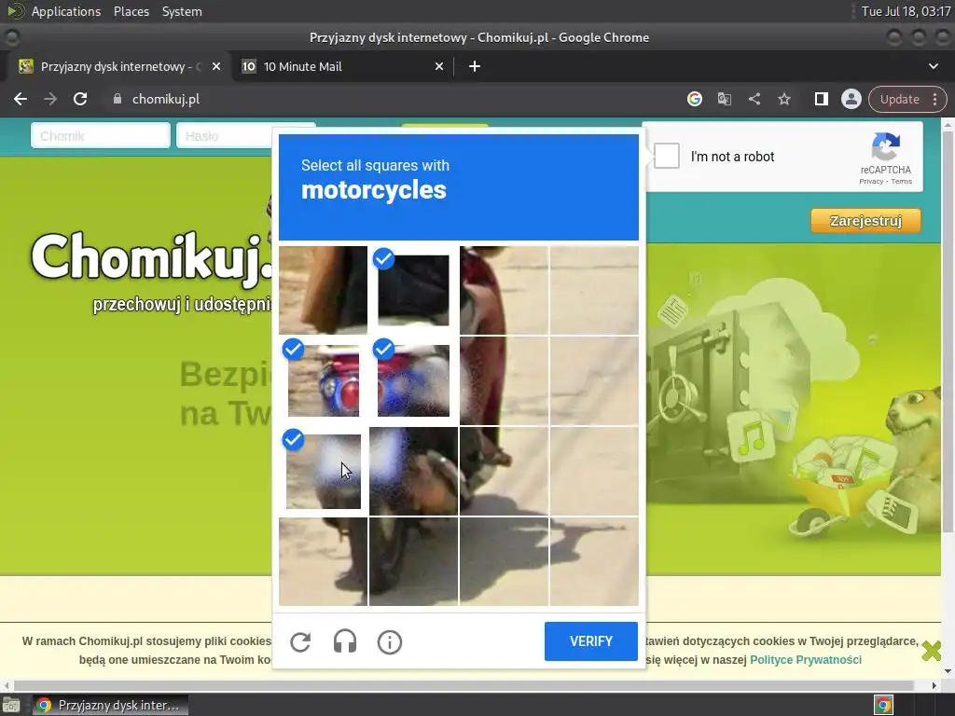
Task: Click the horizontal scrollbar right arrow
Action: 934,685
